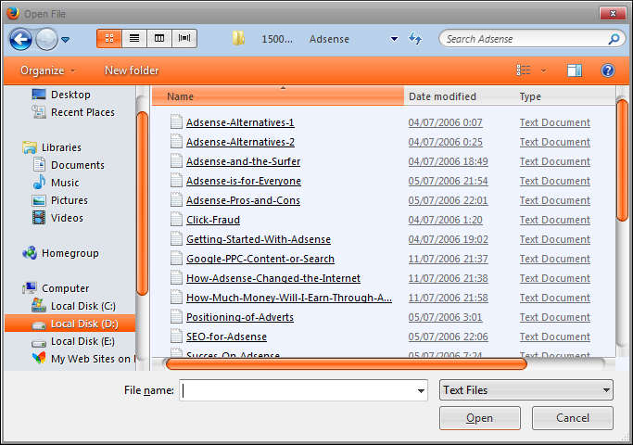Select file Positioning-of-Adverts
Viewport: 633px width, 445px height.
point(240,317)
